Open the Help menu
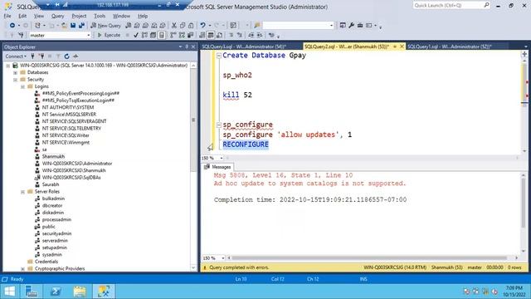 coord(143,16)
